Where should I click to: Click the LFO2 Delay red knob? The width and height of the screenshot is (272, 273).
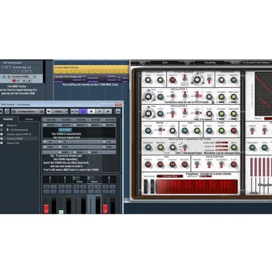coord(234,131)
